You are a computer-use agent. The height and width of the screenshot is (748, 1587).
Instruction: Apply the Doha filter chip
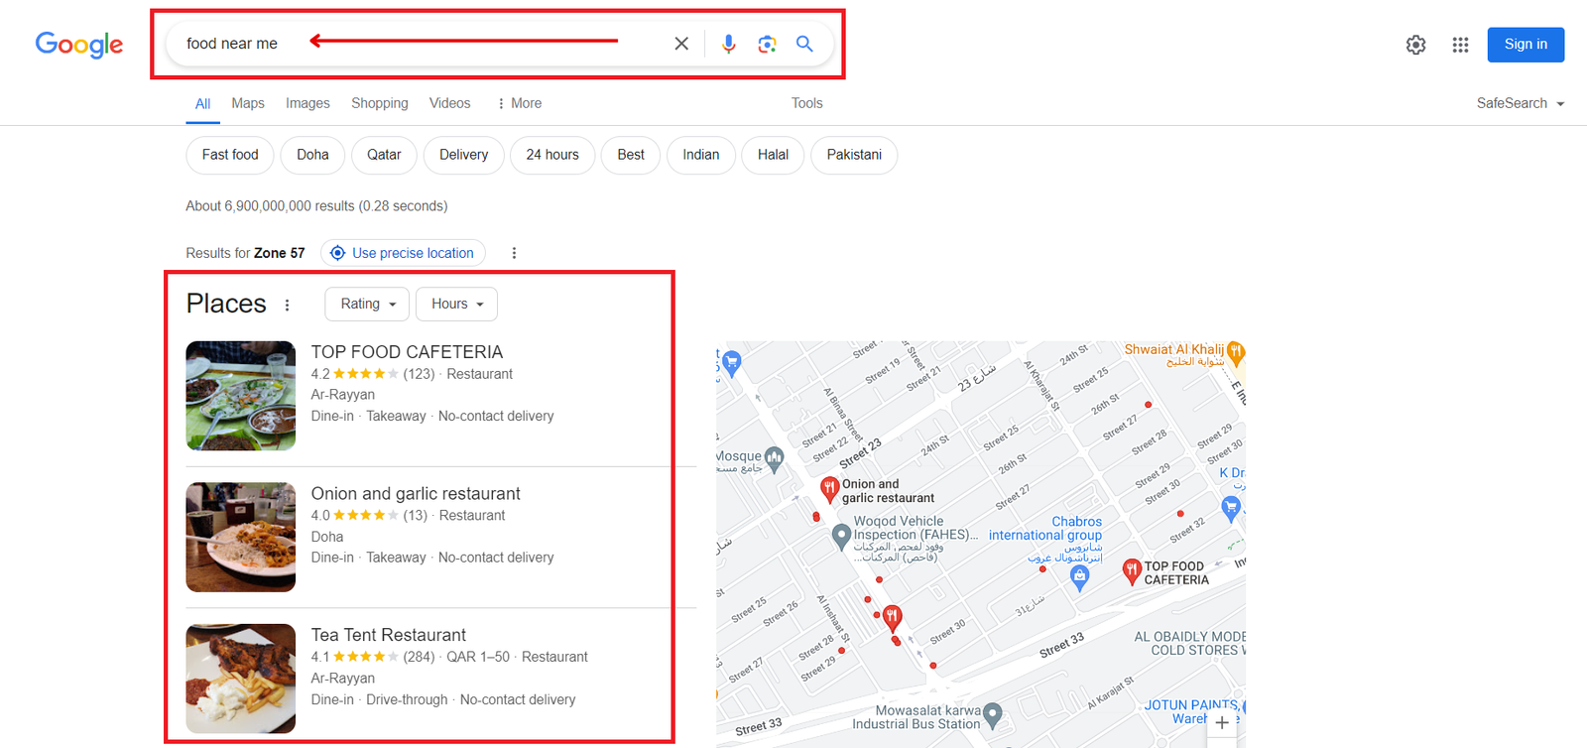tap(312, 155)
